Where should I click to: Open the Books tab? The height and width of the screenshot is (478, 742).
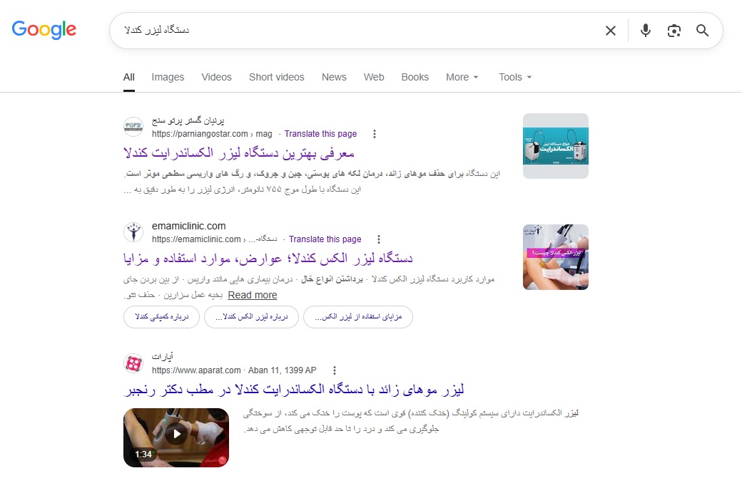(x=415, y=77)
